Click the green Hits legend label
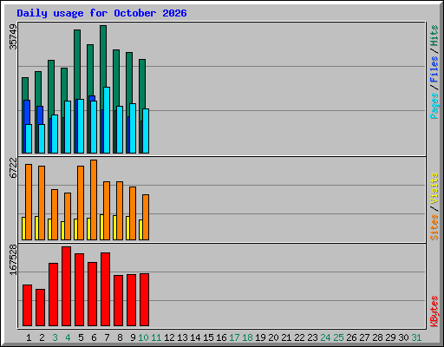 coord(434,36)
